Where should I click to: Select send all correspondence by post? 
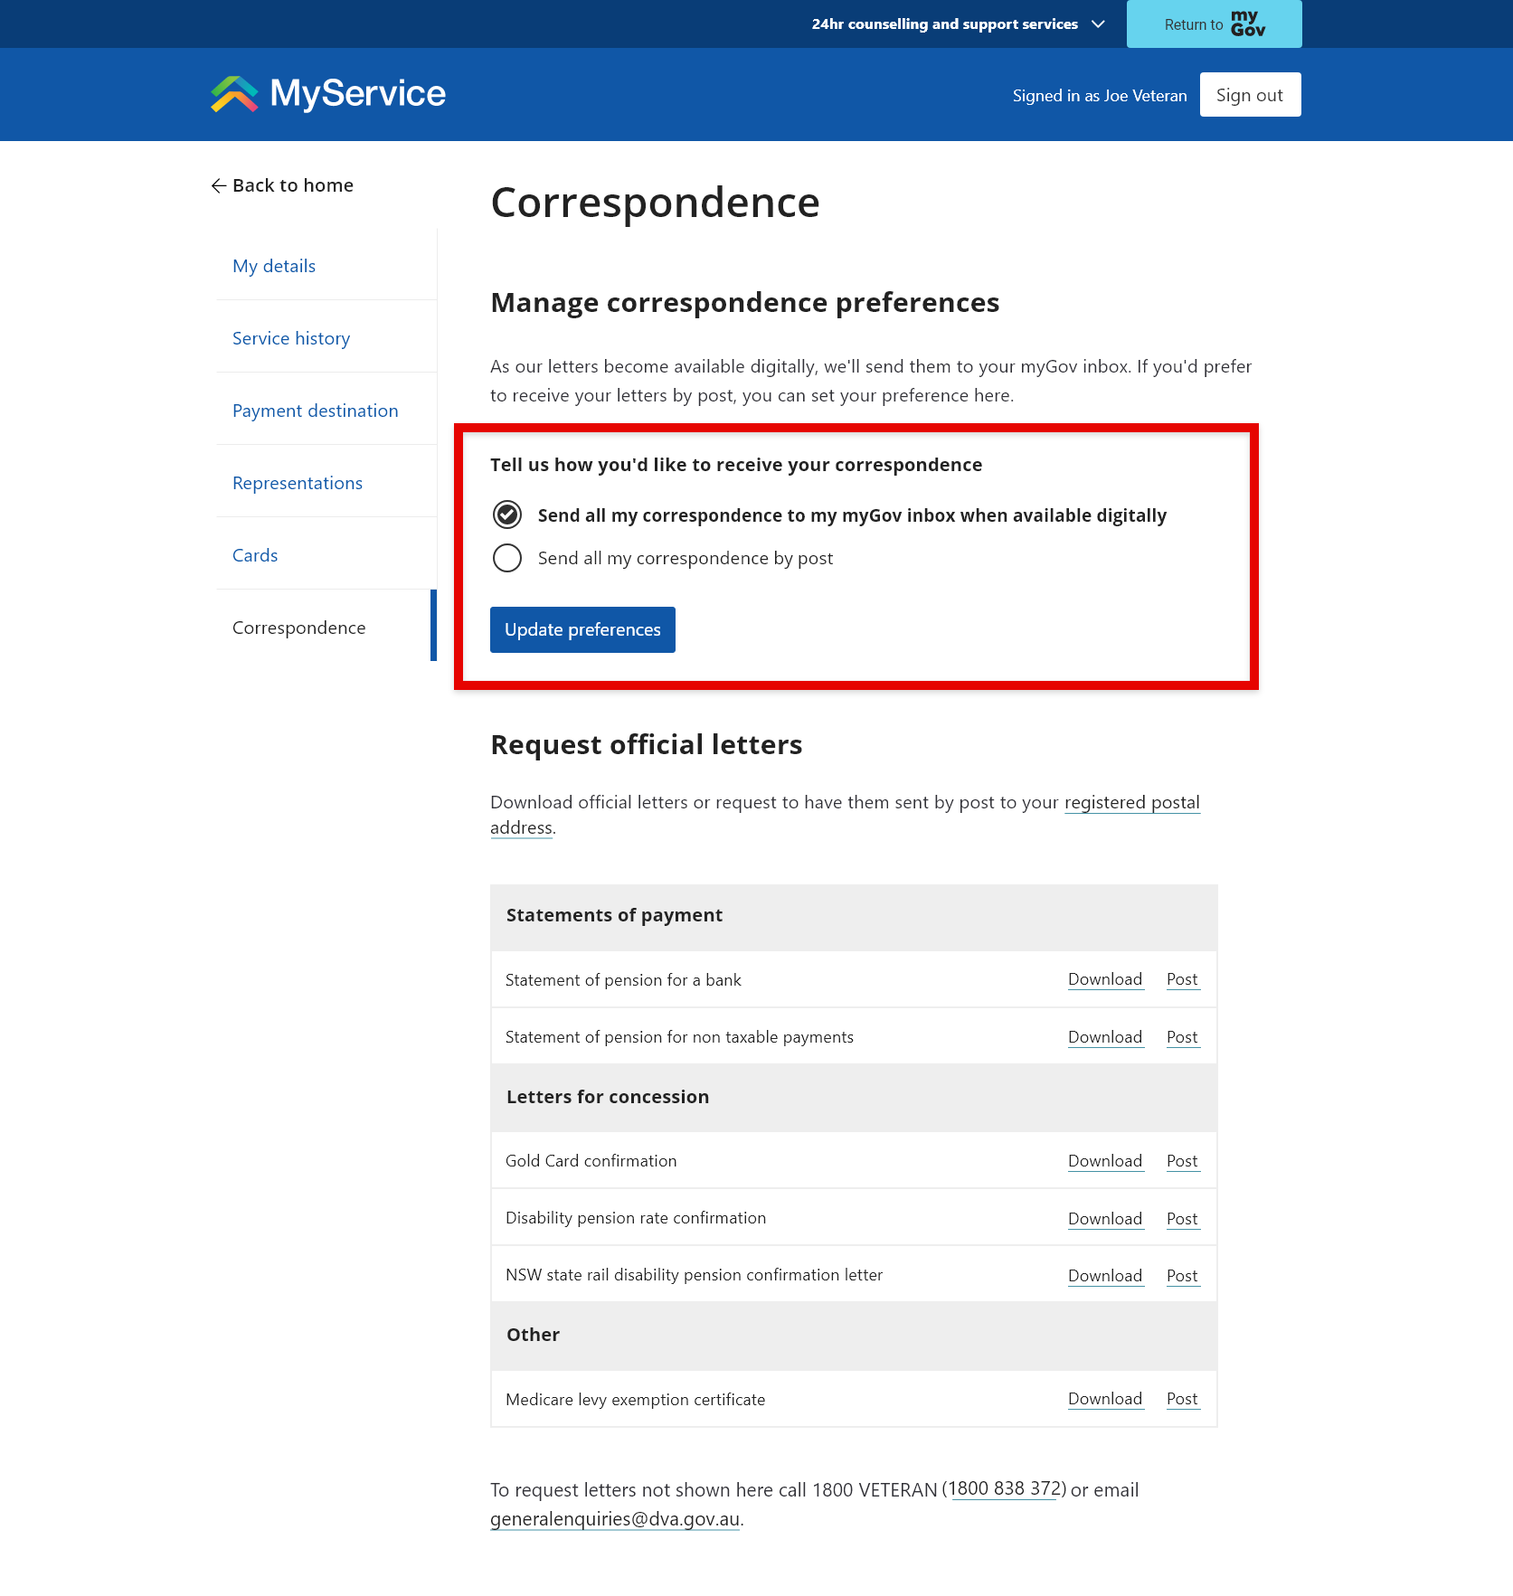[x=507, y=559]
